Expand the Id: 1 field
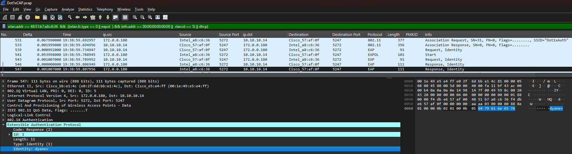572x154 pixels. 9,134
